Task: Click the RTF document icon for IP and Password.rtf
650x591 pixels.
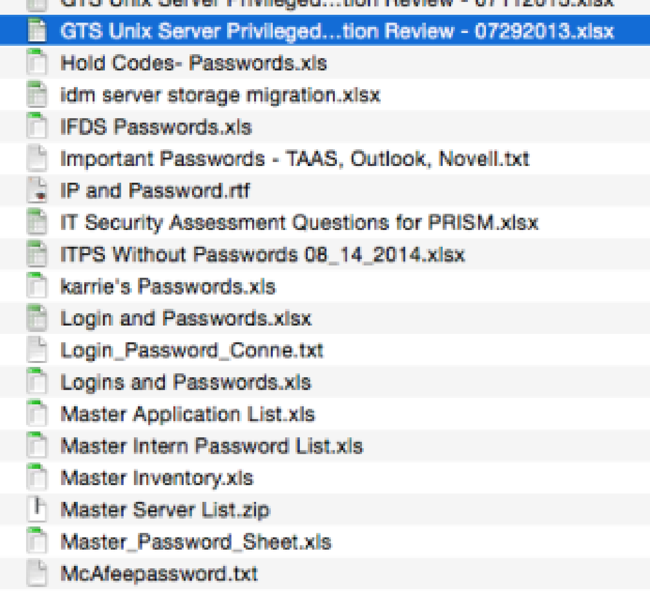Action: (x=37, y=190)
